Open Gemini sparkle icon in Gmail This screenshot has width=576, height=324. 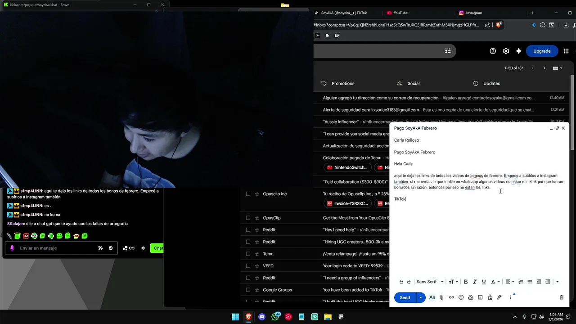519,51
